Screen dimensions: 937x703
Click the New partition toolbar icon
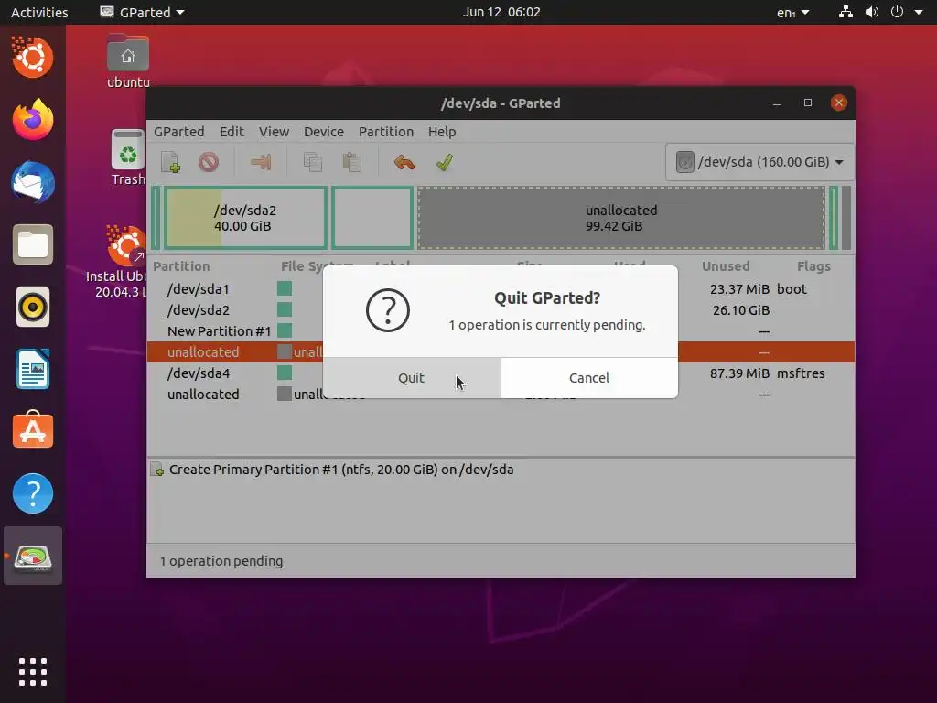point(170,162)
